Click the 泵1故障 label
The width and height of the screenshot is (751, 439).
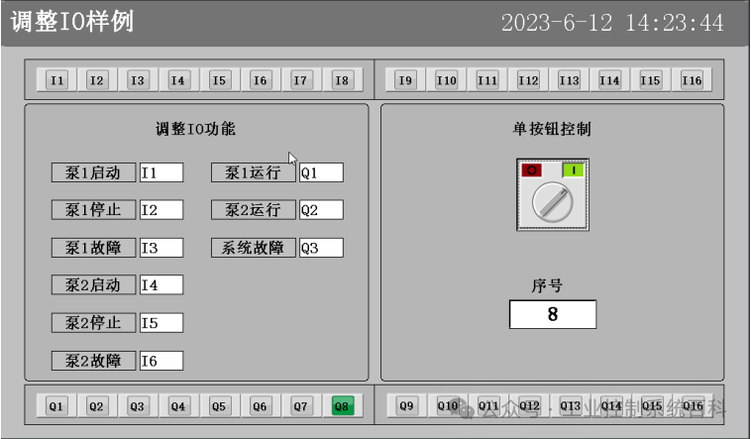93,248
